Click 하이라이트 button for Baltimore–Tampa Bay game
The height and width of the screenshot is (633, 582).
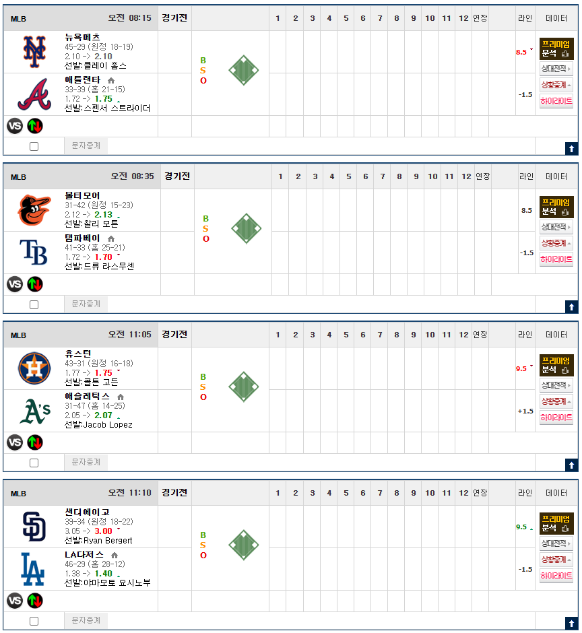click(x=556, y=259)
